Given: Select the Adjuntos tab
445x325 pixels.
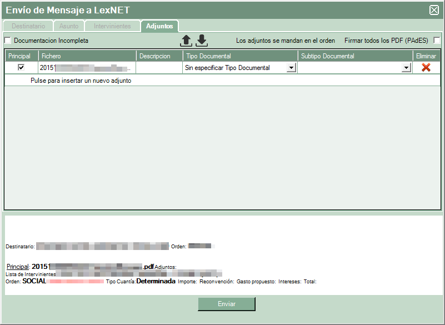Looking at the screenshot, I should pyautogui.click(x=159, y=26).
